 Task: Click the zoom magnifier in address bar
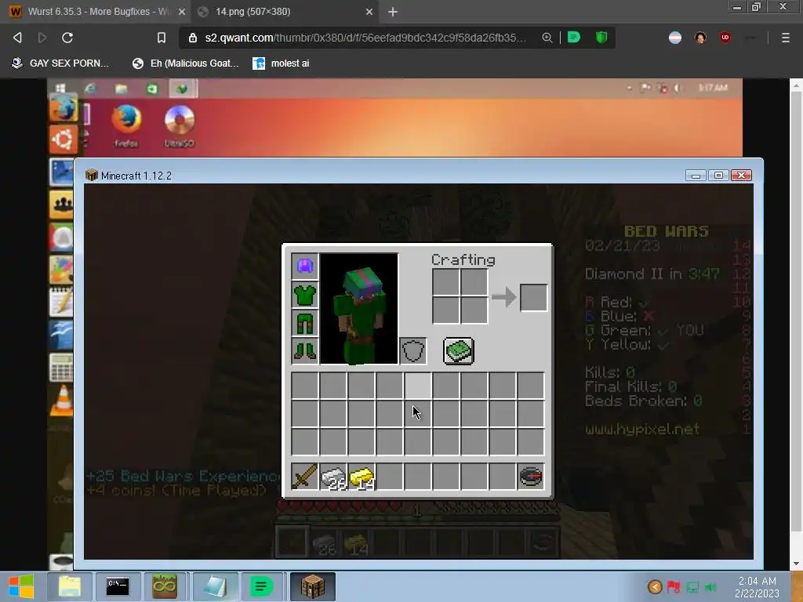547,38
